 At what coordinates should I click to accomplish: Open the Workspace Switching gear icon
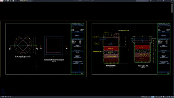pos(163,97)
